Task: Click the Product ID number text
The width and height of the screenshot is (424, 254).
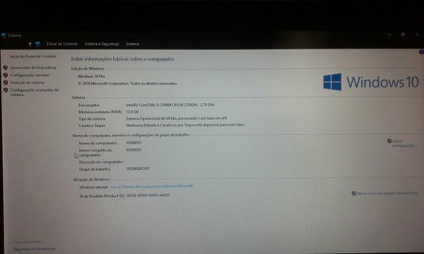Action: [148, 195]
